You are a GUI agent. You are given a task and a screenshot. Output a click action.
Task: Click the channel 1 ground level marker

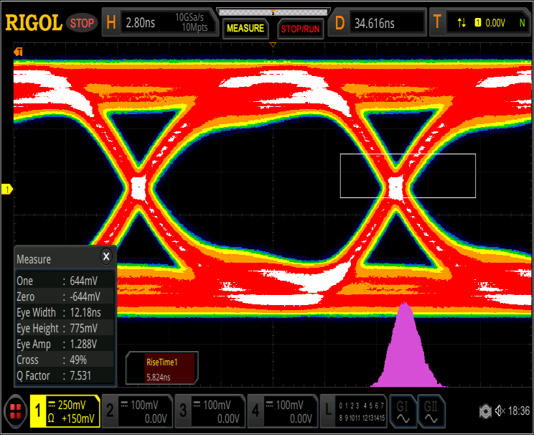click(x=7, y=190)
